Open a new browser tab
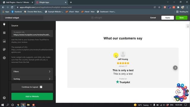This screenshot has width=190, height=107. coord(71,2)
